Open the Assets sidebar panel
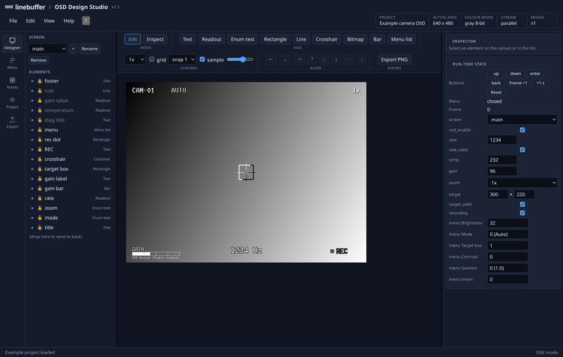563x357 pixels. pos(12,83)
